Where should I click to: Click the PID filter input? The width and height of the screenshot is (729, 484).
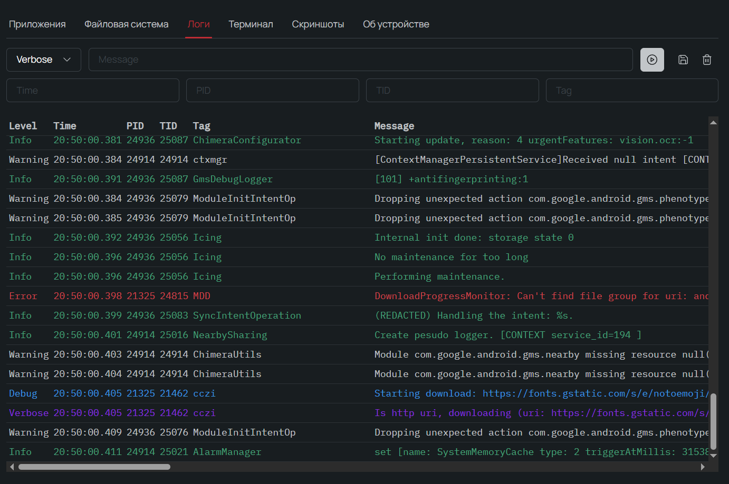pos(273,90)
